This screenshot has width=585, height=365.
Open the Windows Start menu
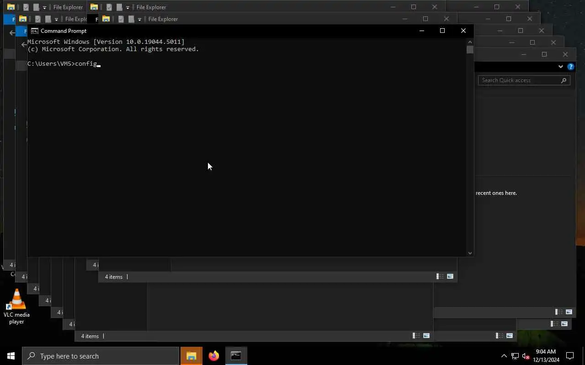pyautogui.click(x=11, y=356)
